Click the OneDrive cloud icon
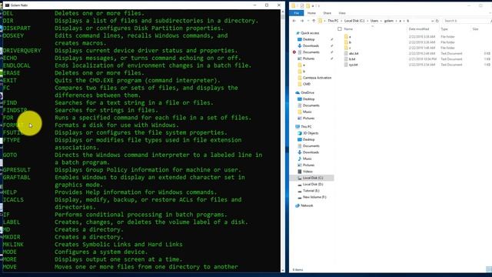Image resolution: width=492 pixels, height=277 pixels. tap(298, 92)
